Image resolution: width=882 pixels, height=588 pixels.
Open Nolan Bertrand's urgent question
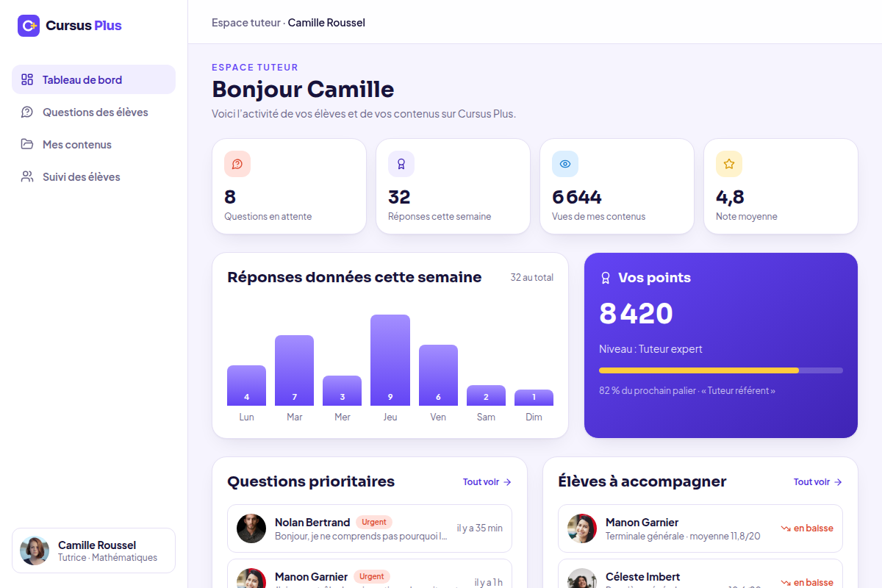[370, 528]
